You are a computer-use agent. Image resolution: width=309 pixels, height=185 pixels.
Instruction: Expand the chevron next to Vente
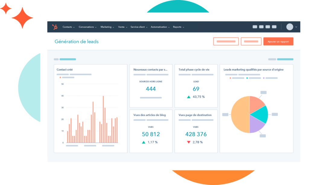126,27
